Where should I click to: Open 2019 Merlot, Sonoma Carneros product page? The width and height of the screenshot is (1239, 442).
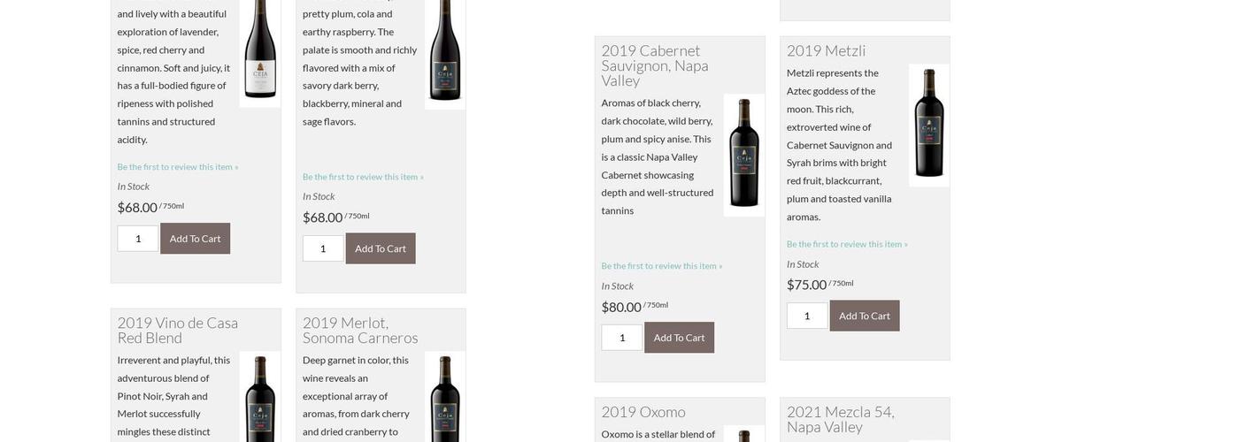[359, 330]
